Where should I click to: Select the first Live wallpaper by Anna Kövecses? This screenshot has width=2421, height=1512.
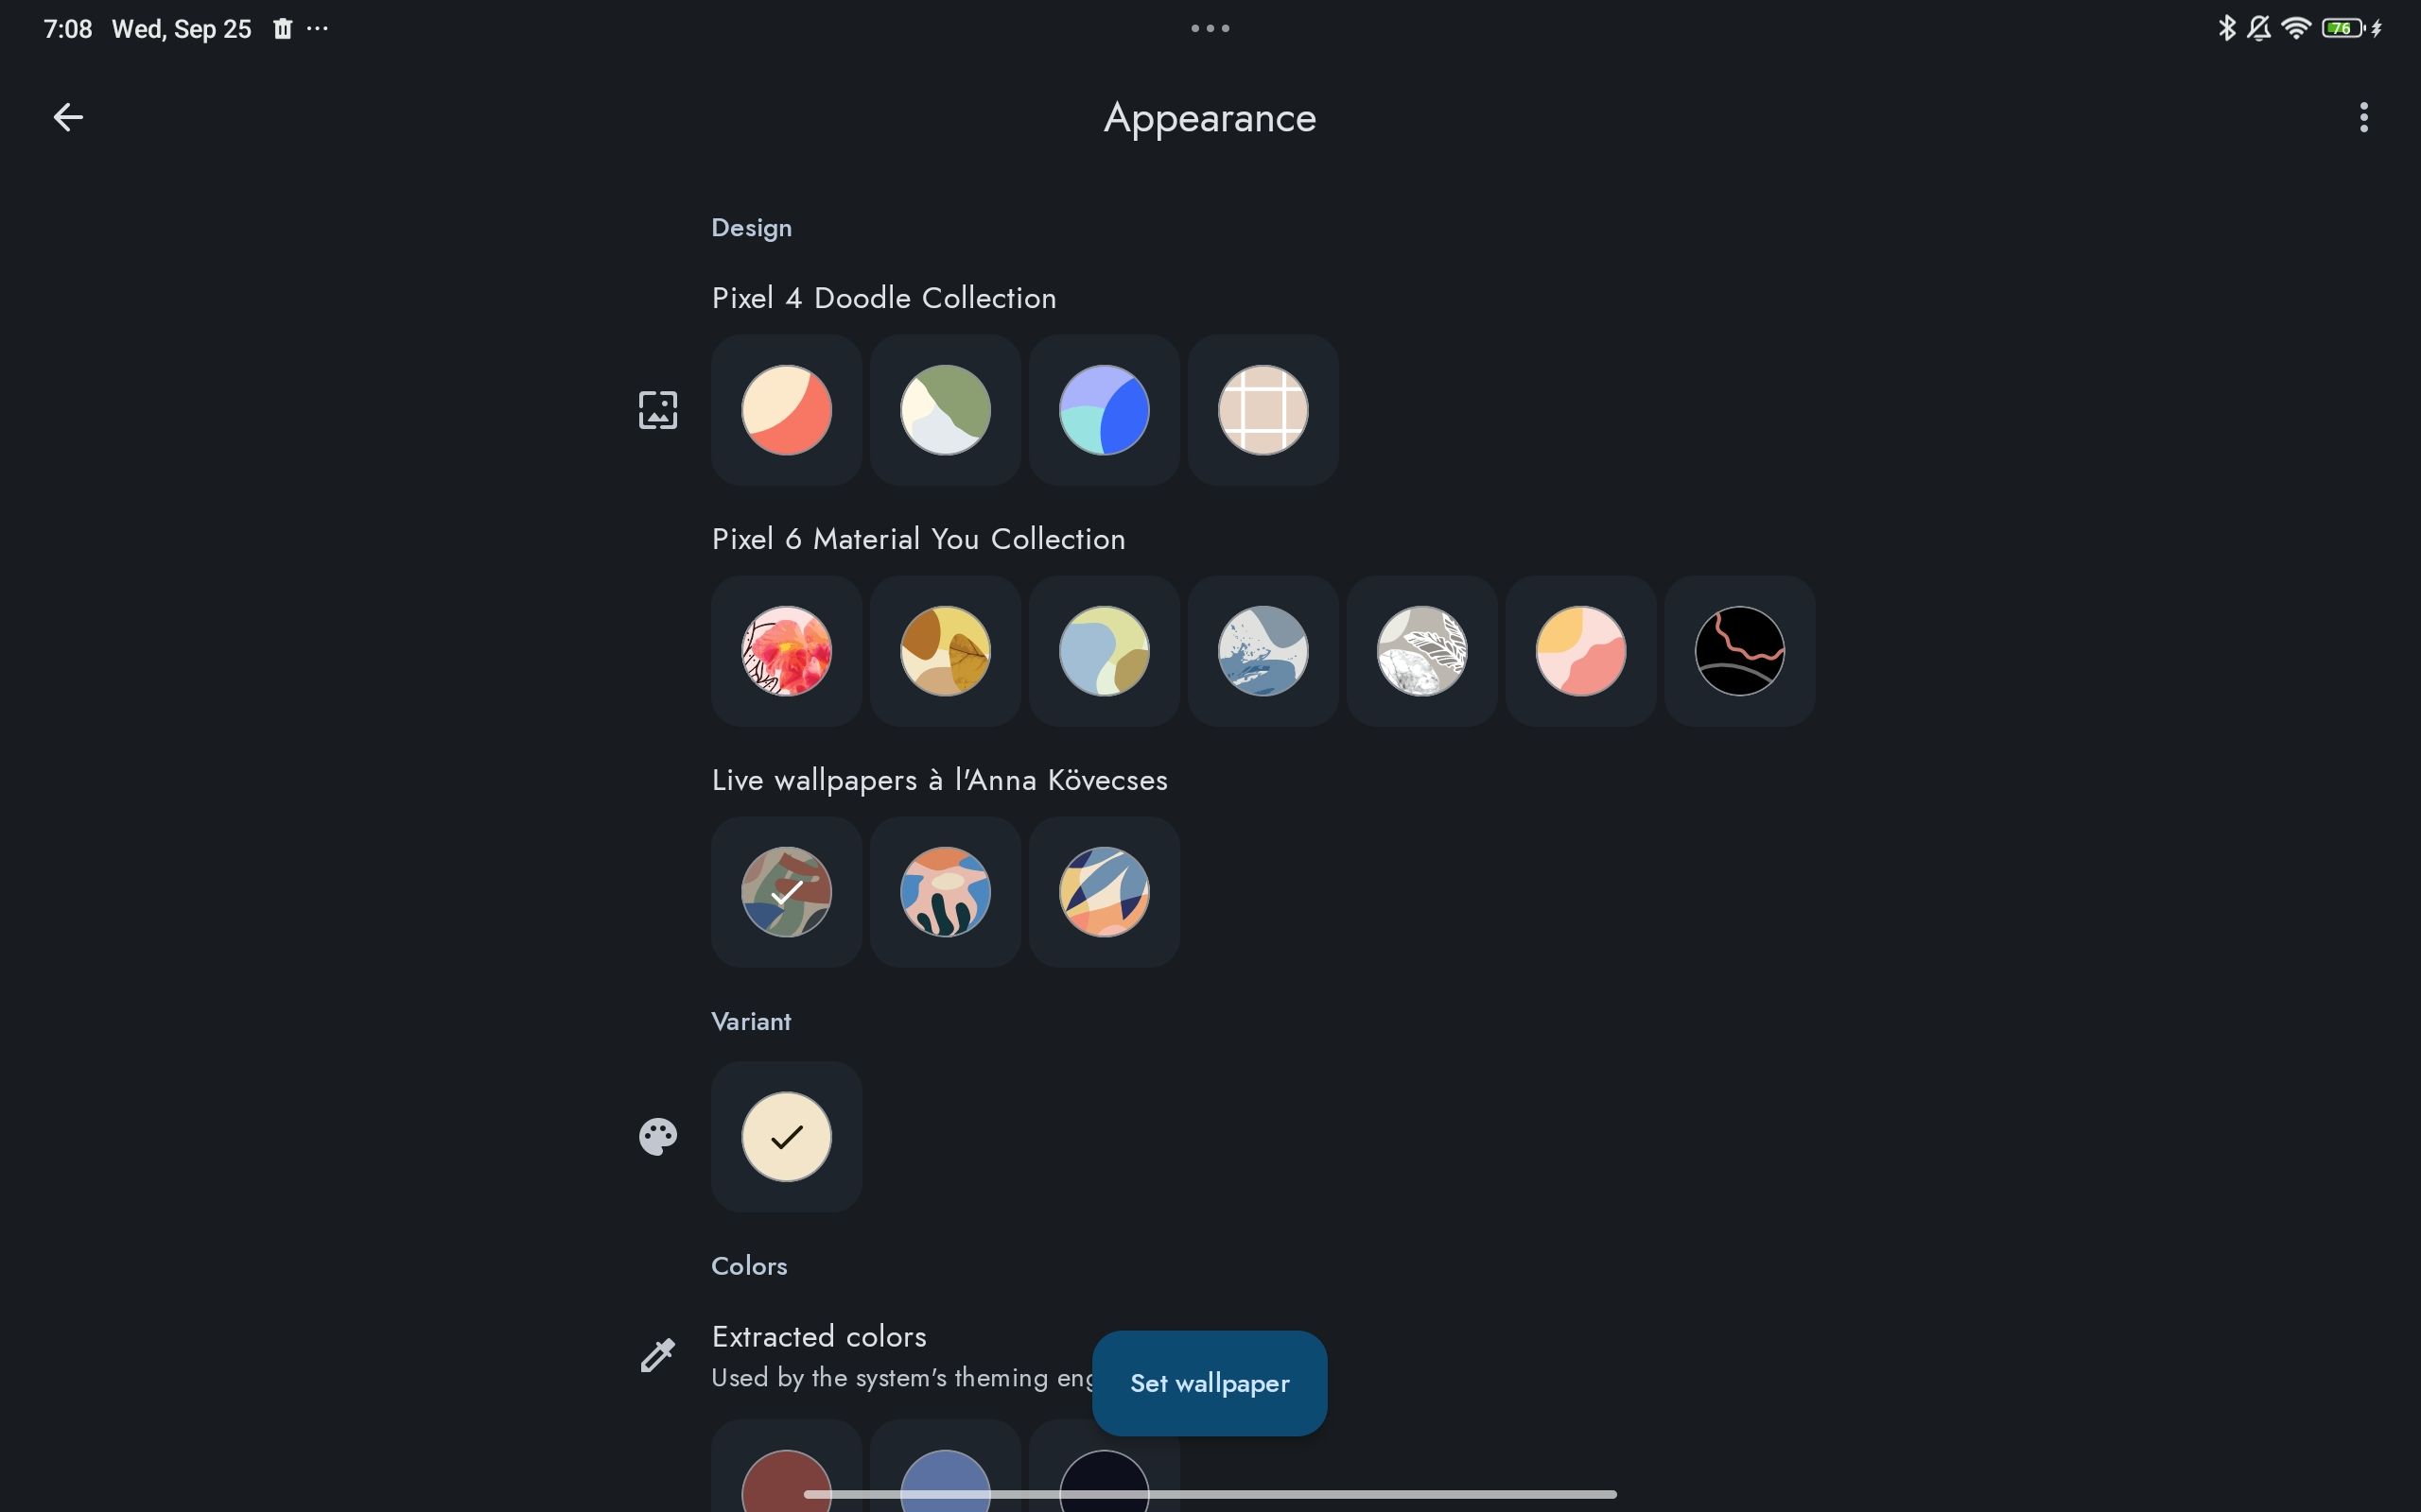[x=786, y=890]
